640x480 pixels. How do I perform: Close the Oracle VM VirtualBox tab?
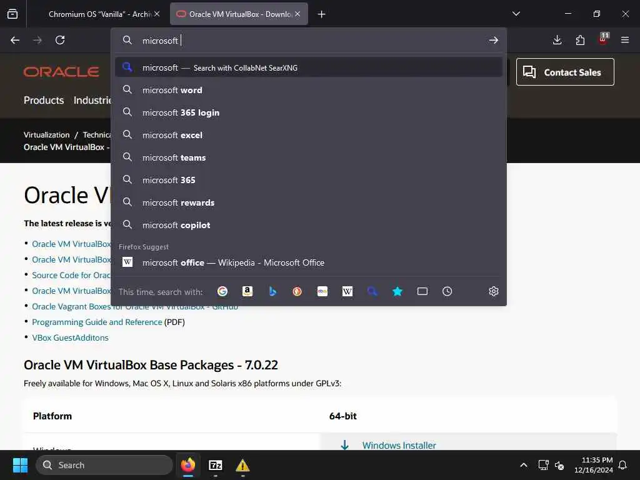pyautogui.click(x=297, y=14)
